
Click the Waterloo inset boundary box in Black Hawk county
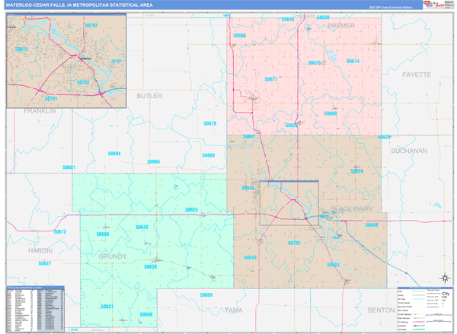[x=289, y=203]
